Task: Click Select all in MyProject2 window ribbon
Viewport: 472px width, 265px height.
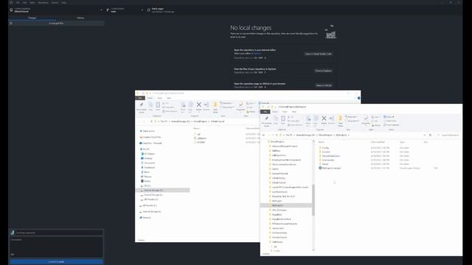Action: point(389,116)
